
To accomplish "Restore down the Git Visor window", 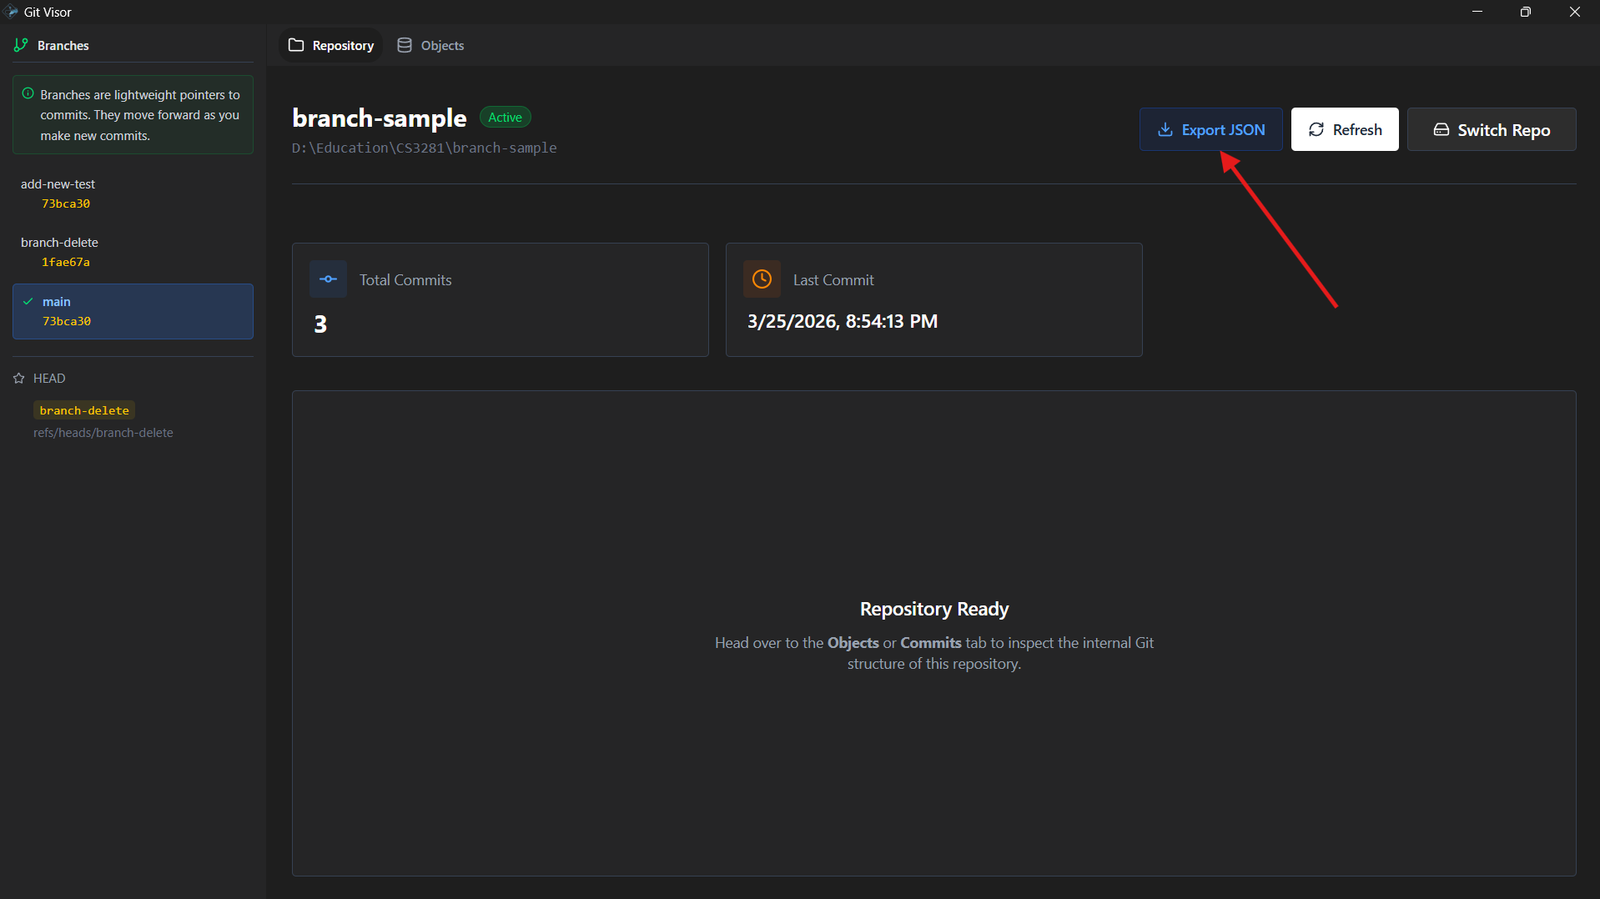I will (1526, 12).
